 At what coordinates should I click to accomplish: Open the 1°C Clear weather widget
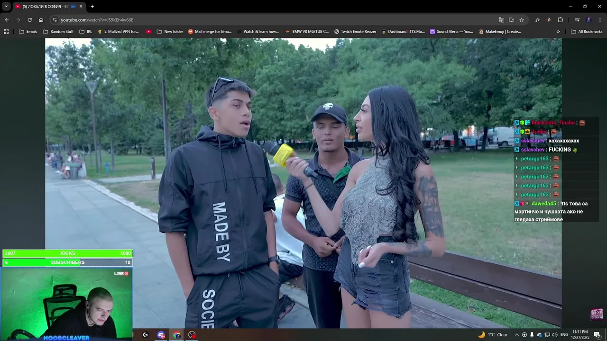pos(493,335)
